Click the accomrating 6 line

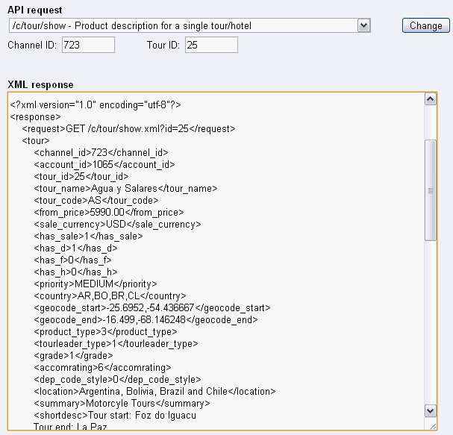[102, 367]
